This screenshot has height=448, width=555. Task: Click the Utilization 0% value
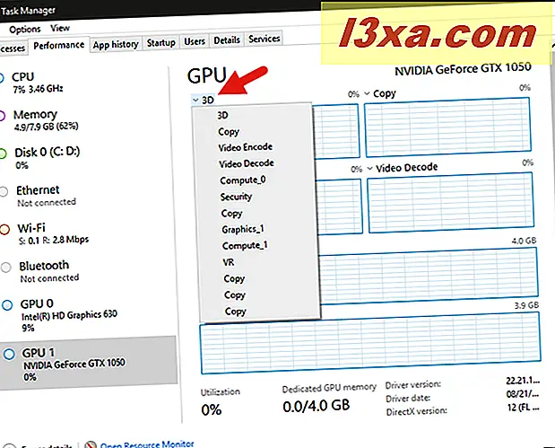(212, 410)
